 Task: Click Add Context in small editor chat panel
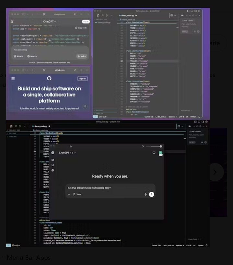coord(188,21)
